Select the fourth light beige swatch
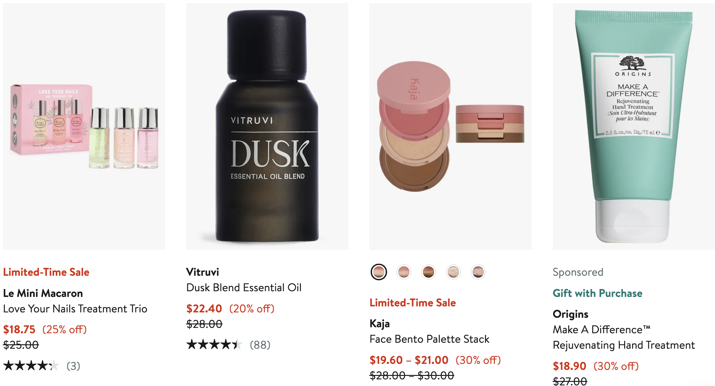The height and width of the screenshot is (386, 715). (x=453, y=272)
